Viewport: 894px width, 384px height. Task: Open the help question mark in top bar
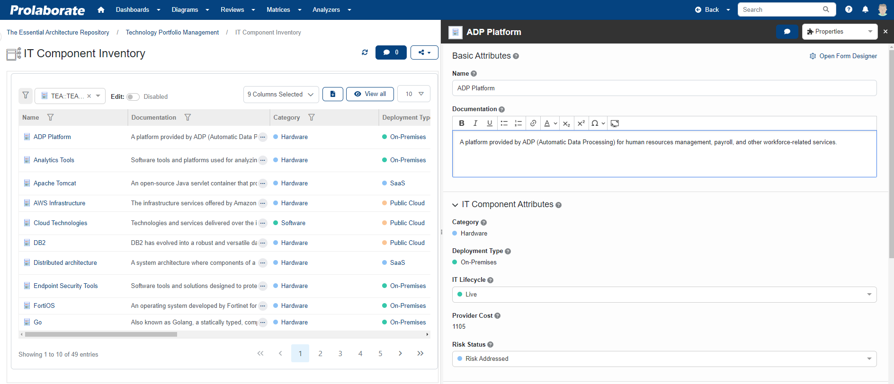849,9
